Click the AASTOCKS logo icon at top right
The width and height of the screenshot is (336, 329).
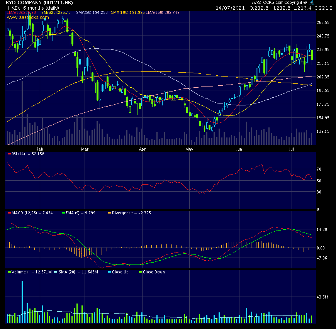(x=312, y=3)
